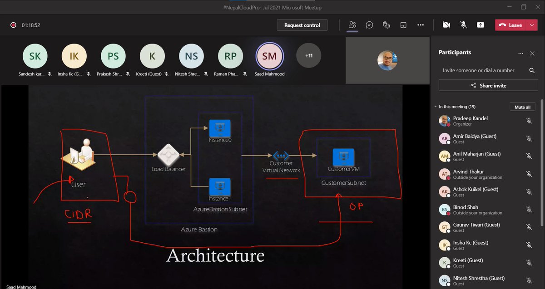Click the Share invite button
545x289 pixels.
click(488, 85)
